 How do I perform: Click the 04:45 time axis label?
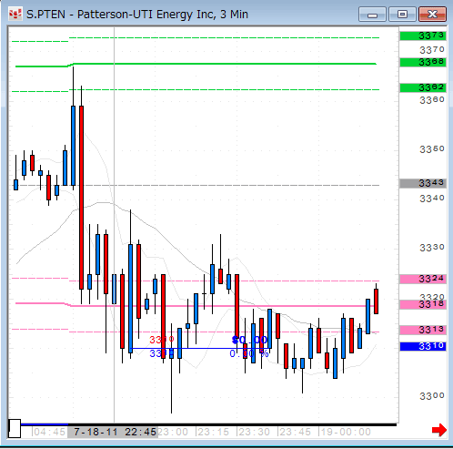click(x=49, y=432)
